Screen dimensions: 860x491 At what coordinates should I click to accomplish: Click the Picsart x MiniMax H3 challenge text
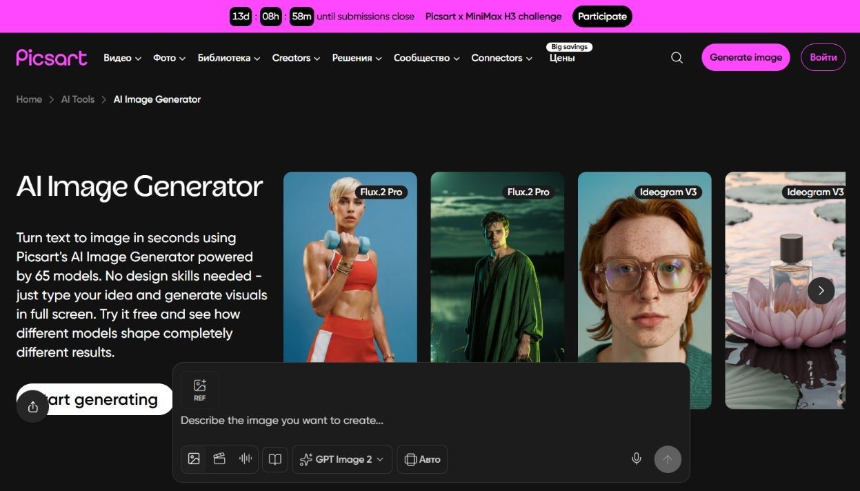point(493,17)
